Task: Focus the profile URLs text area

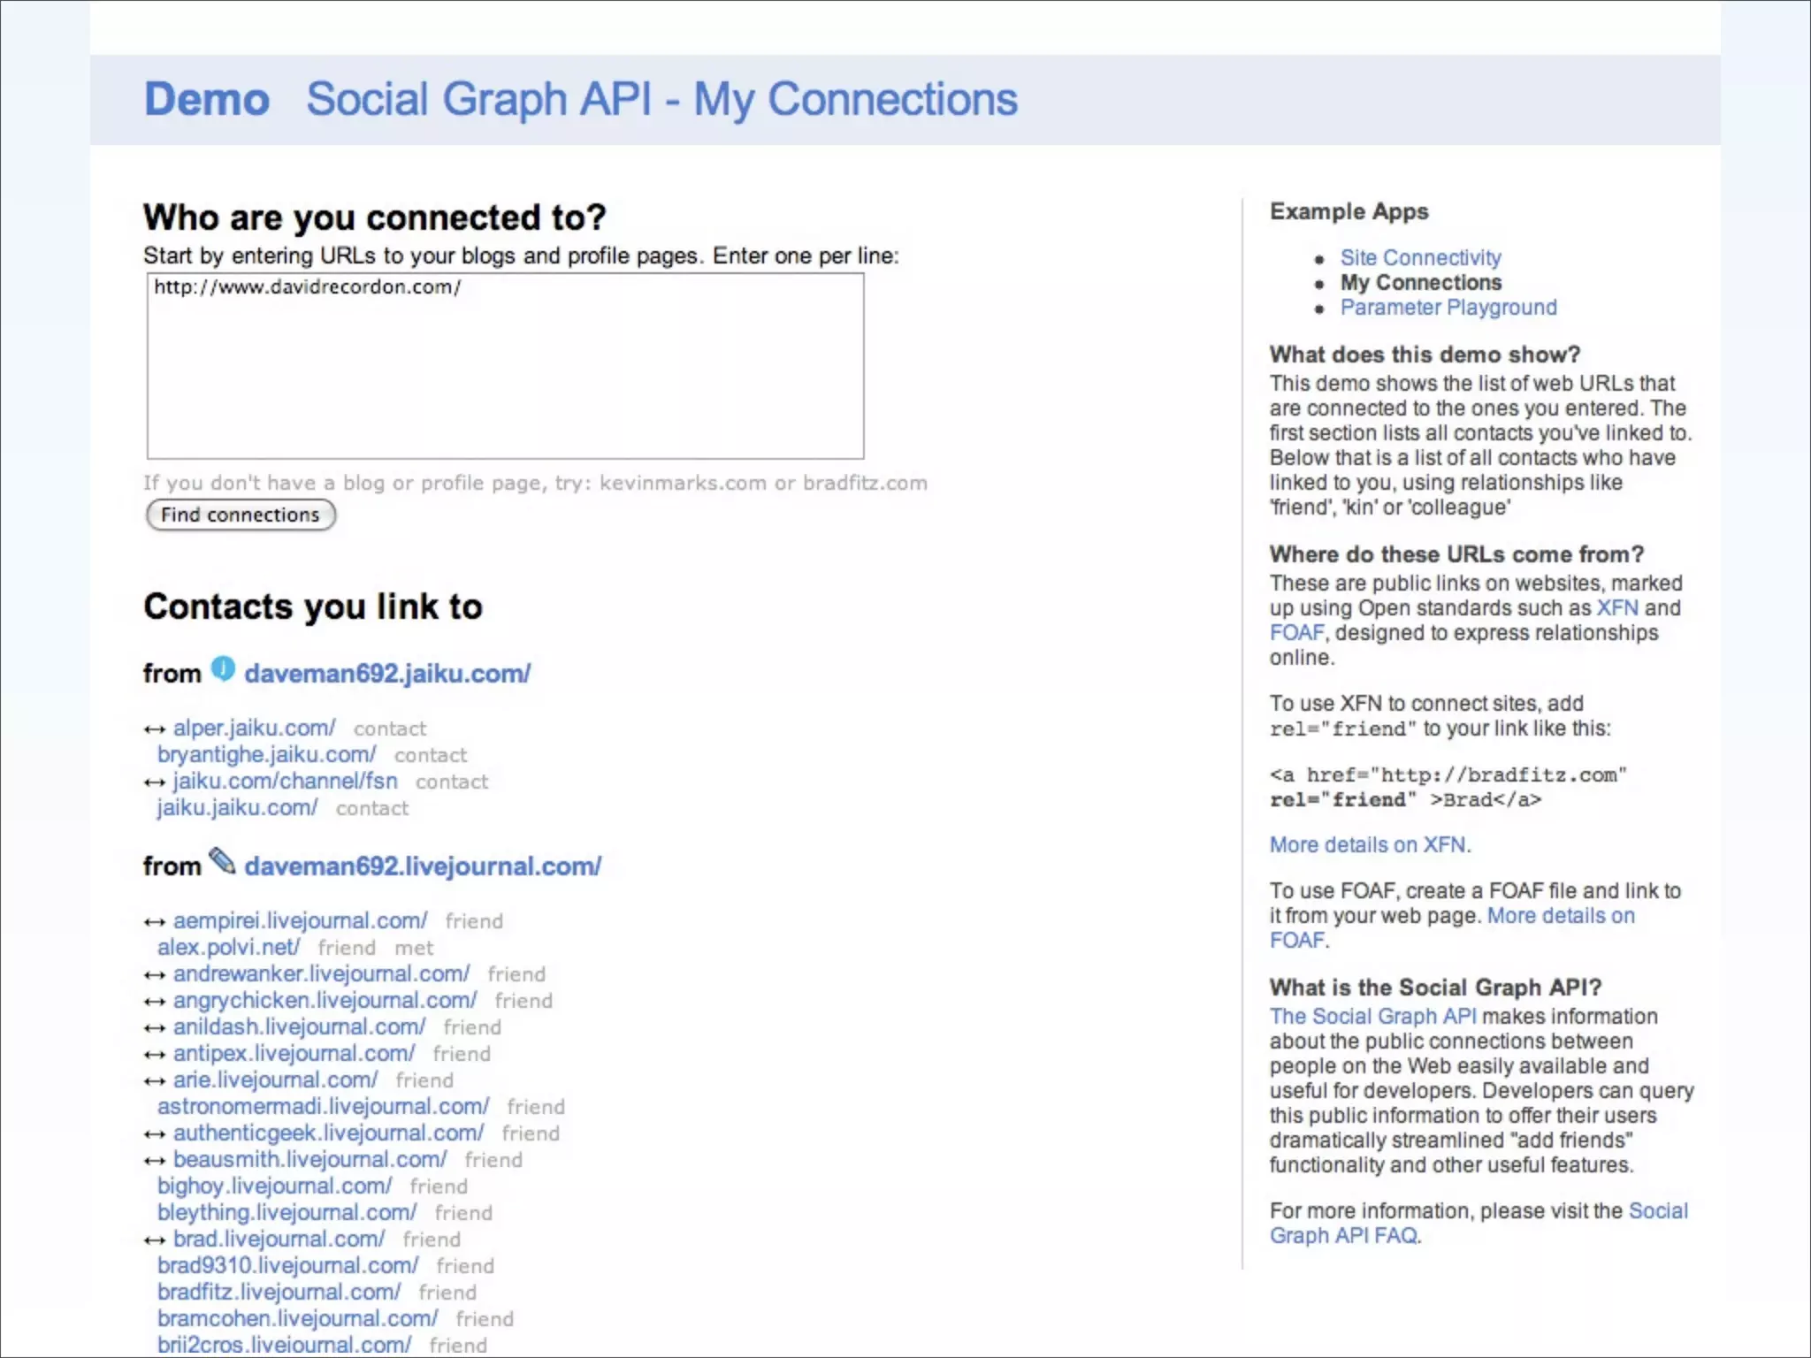Action: coord(505,366)
